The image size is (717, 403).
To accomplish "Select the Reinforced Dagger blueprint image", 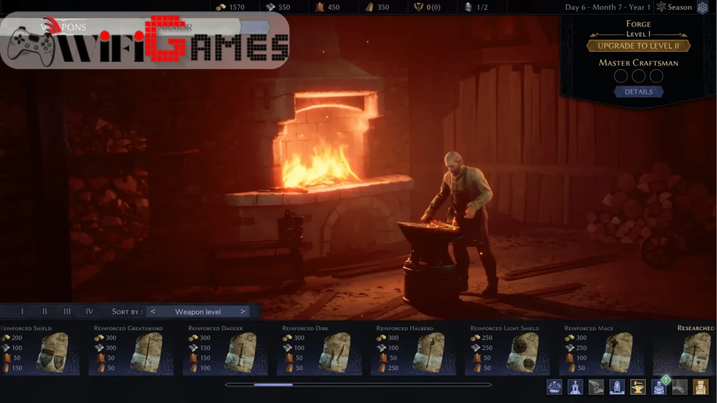I will click(x=242, y=353).
